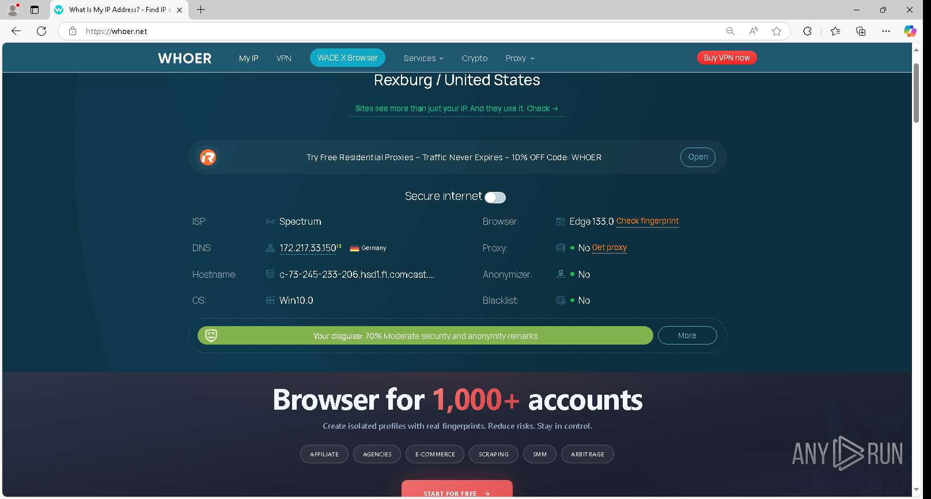Click the Germany flag icon

354,248
